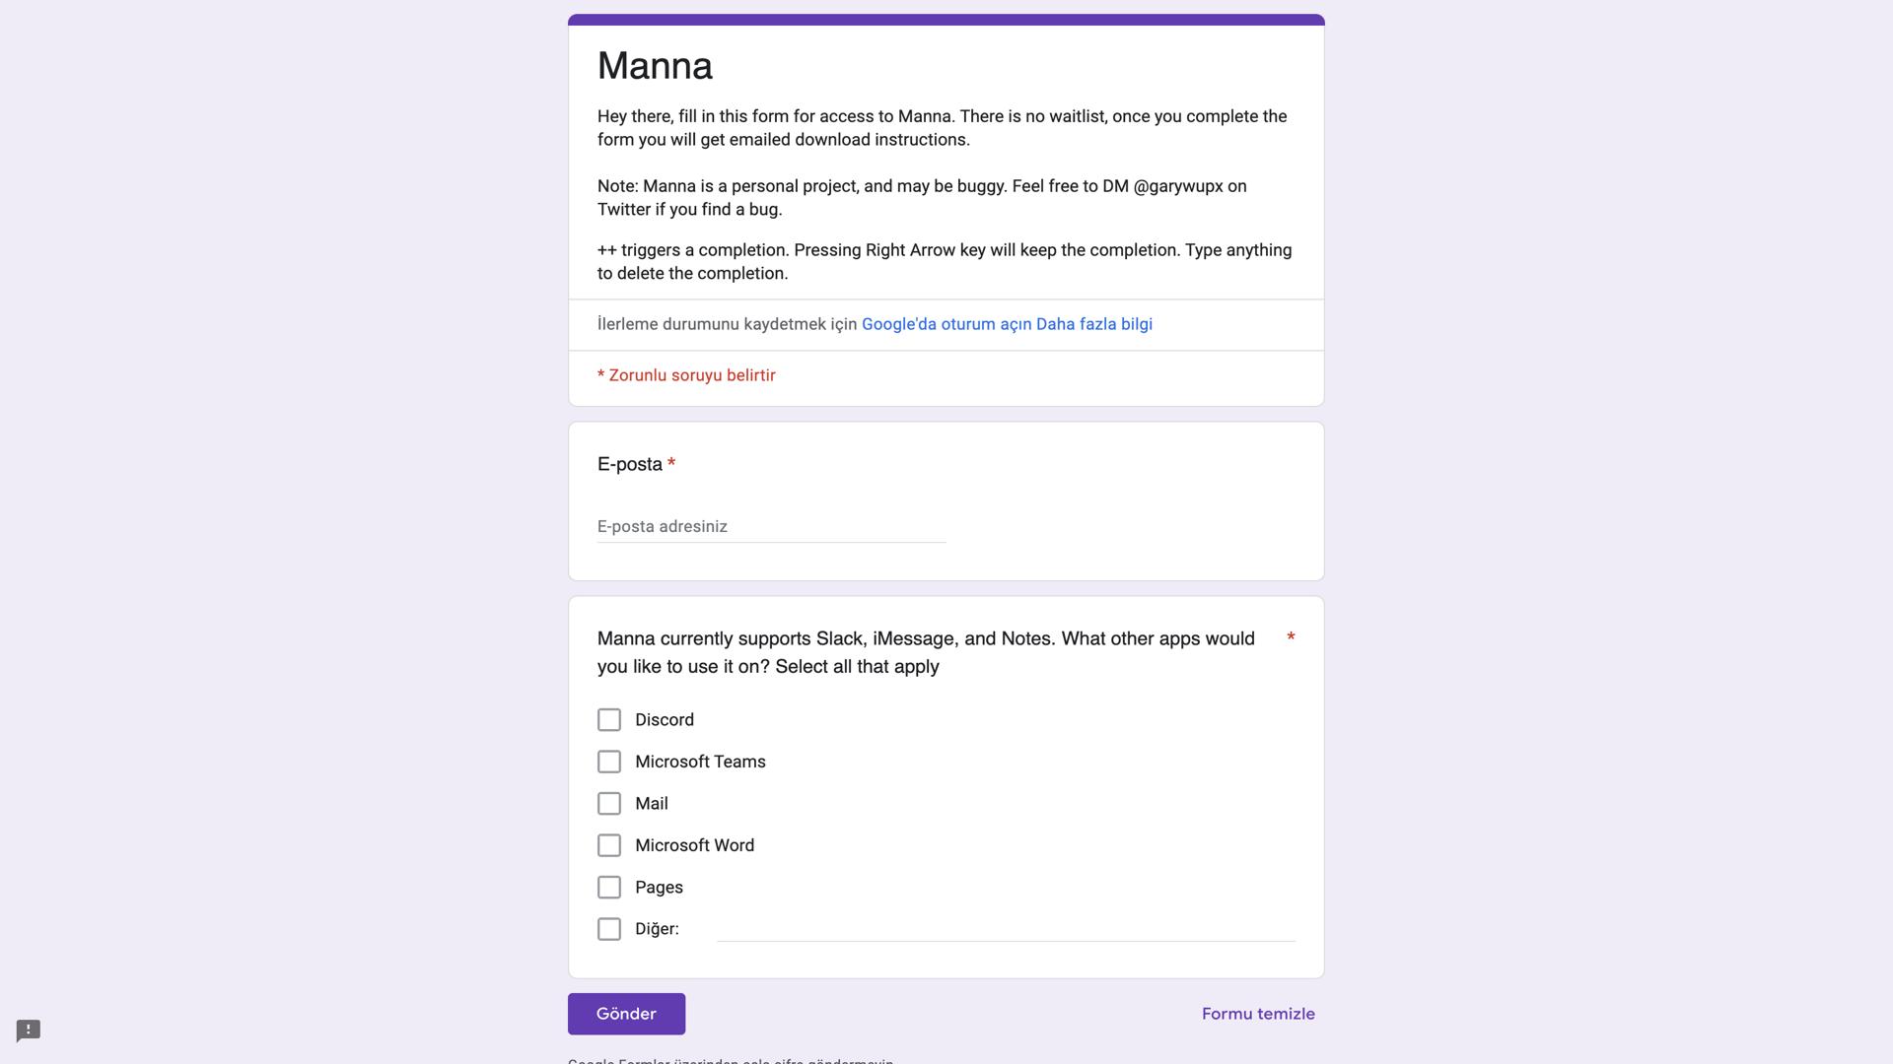Select the apps question text

click(926, 651)
